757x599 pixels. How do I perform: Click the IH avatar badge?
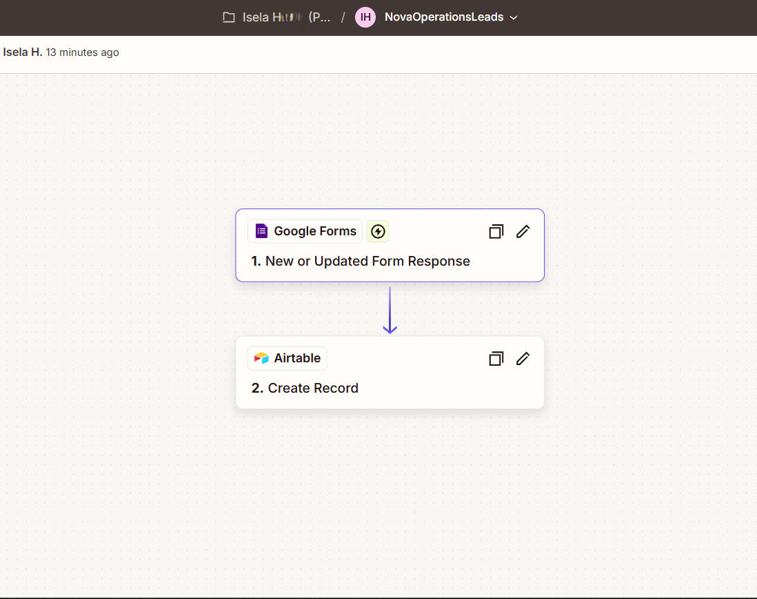(x=365, y=17)
